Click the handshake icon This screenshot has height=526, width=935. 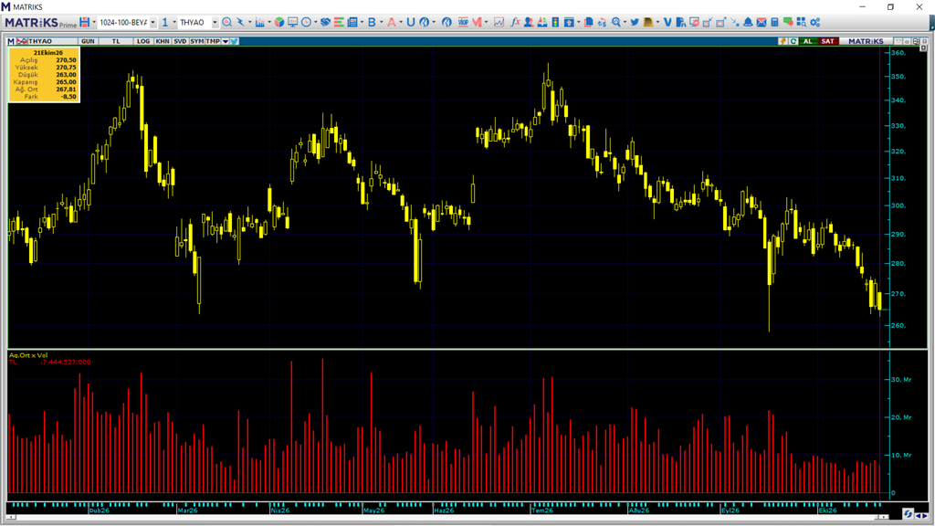click(325, 22)
